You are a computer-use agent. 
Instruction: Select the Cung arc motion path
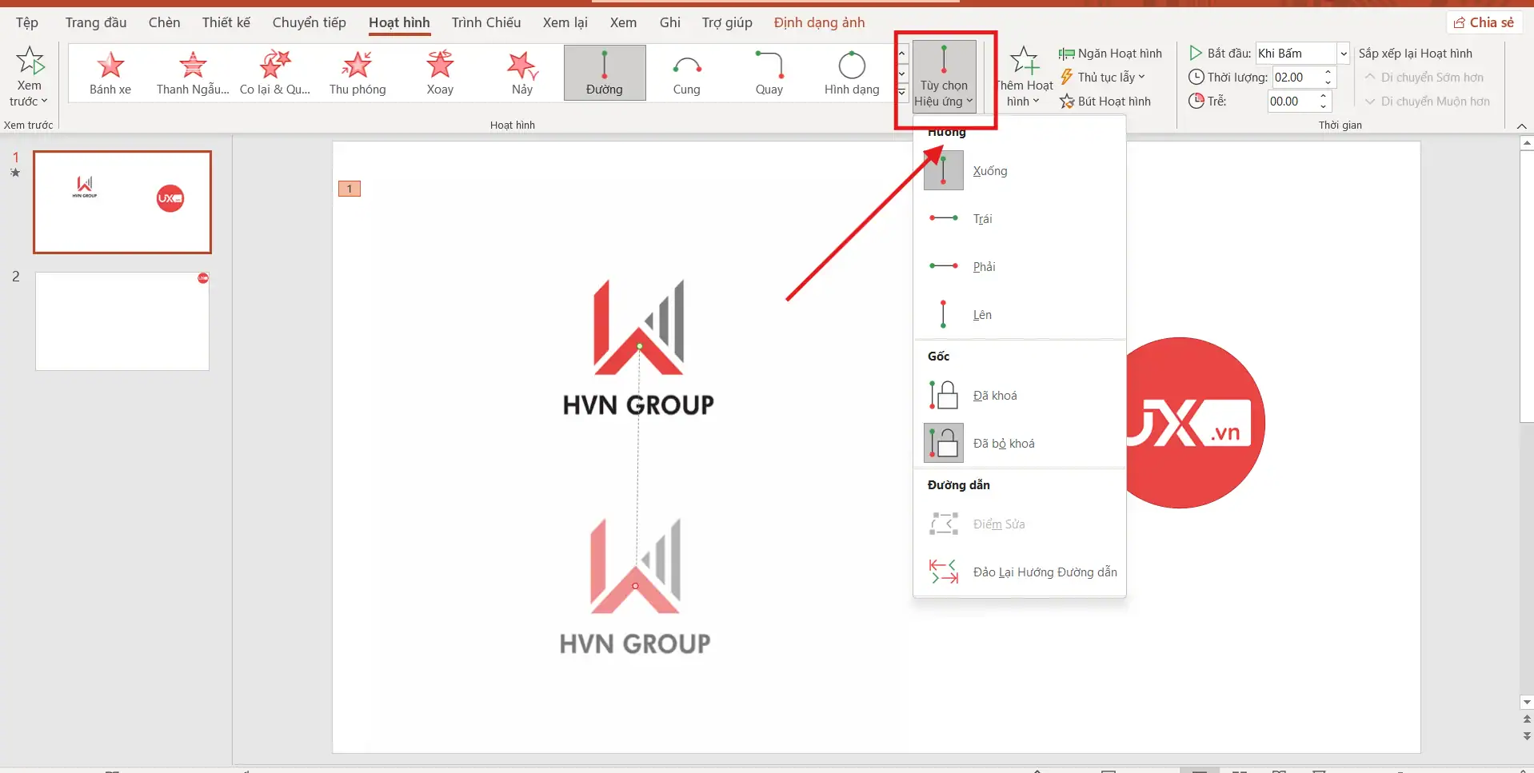[687, 73]
